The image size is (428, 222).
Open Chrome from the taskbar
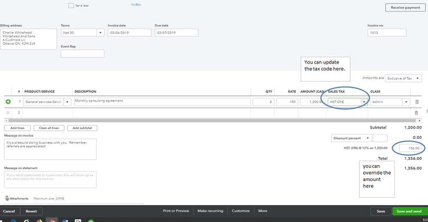pos(52,220)
